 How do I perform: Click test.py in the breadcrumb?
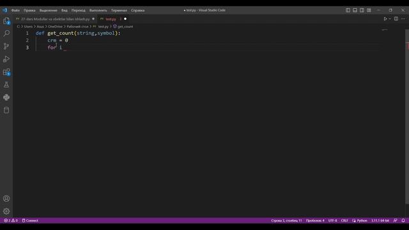coord(103,27)
